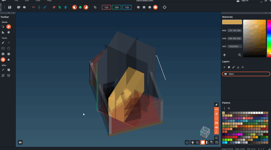Pick the Line tool

9,42
